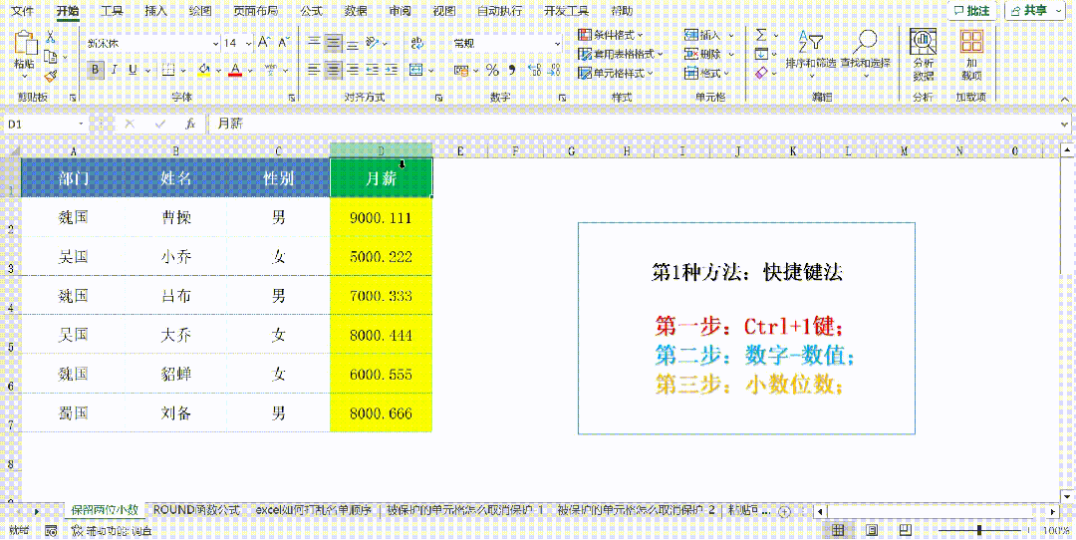Decrease font size with the smaller A icon
This screenshot has width=1076, height=540.
pyautogui.click(x=284, y=43)
